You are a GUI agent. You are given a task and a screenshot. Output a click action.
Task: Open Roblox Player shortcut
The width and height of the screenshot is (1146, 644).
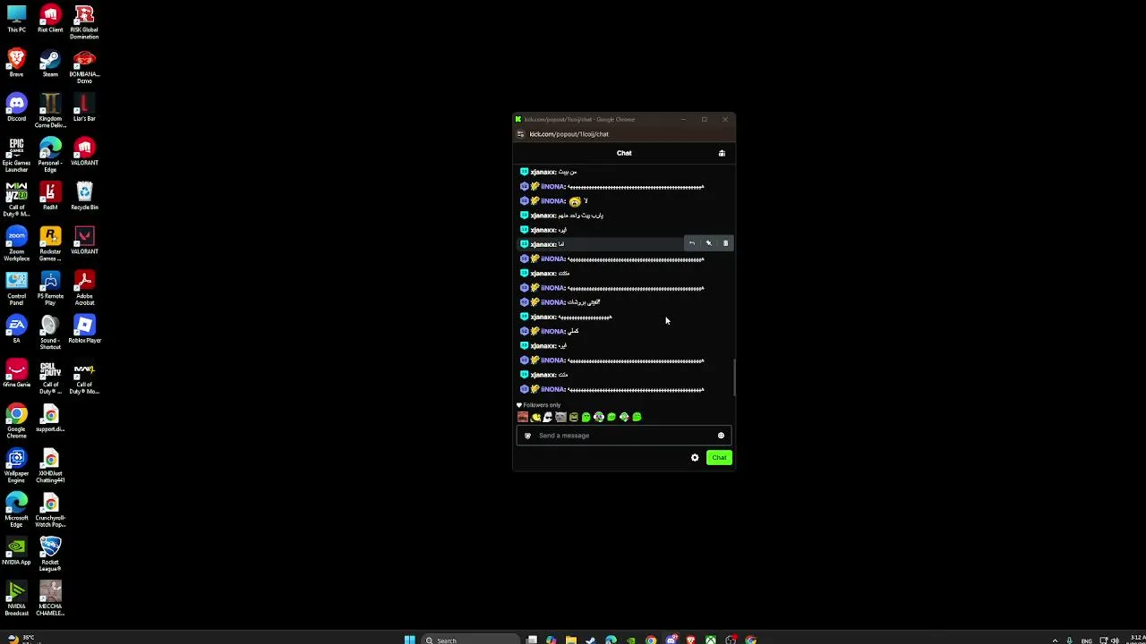point(84,329)
